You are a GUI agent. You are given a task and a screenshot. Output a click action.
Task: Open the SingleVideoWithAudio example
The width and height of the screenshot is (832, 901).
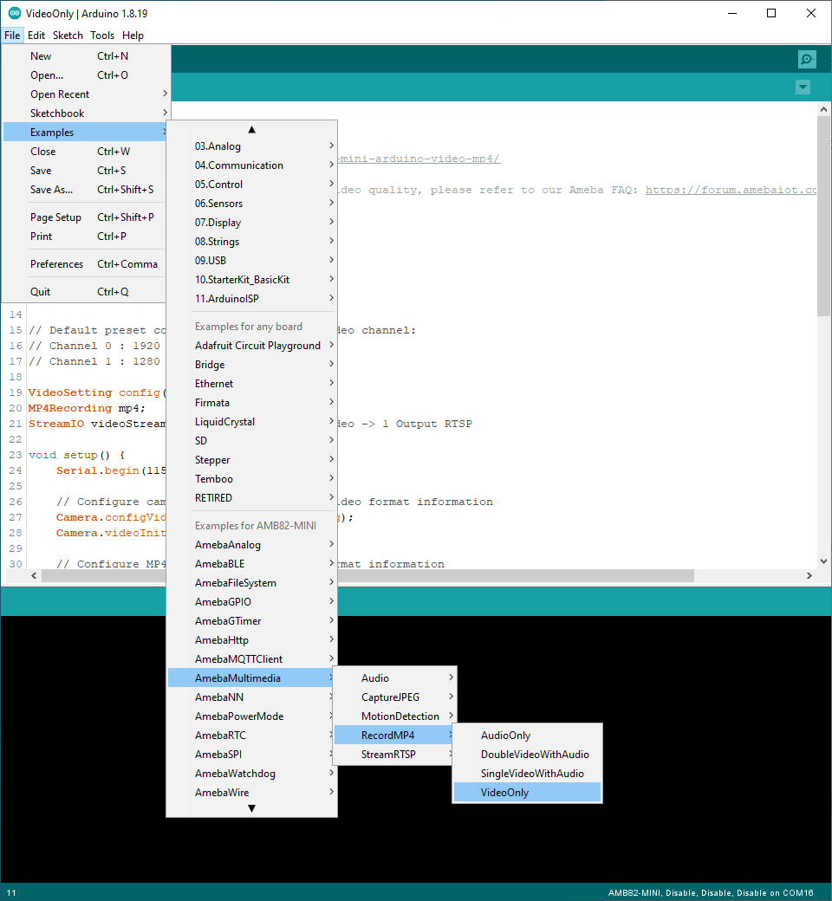[x=531, y=774]
